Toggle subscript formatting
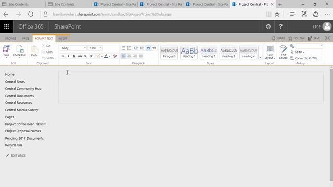This screenshot has height=187, width=333. [85, 56]
